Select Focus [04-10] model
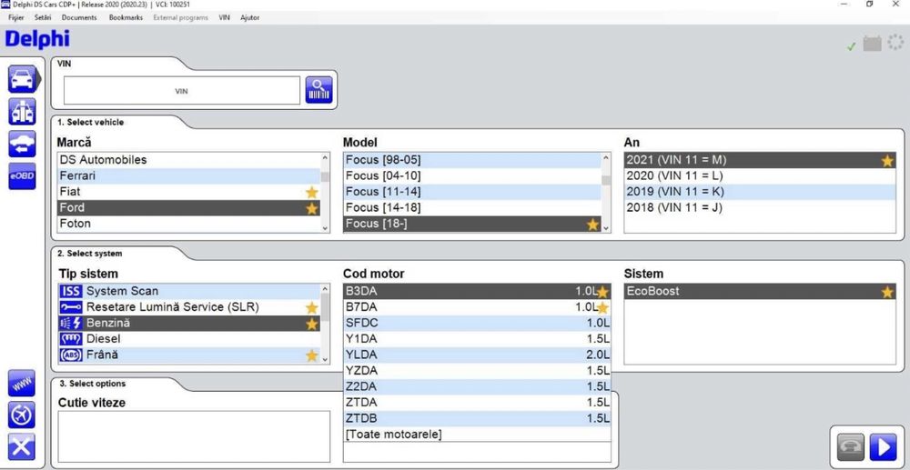This screenshot has width=910, height=470. click(472, 176)
